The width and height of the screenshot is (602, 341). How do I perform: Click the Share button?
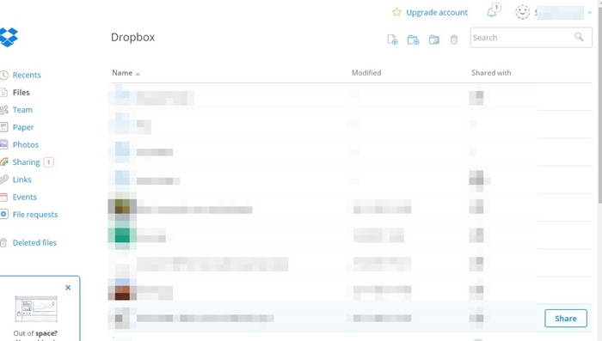(x=566, y=319)
